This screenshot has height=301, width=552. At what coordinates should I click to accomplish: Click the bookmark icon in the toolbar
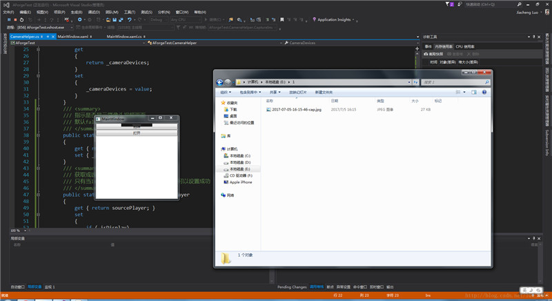pos(282,20)
